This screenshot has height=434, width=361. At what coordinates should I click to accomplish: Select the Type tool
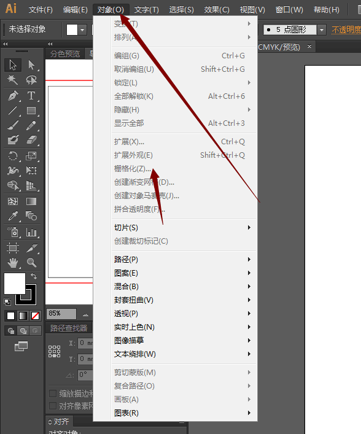point(31,96)
